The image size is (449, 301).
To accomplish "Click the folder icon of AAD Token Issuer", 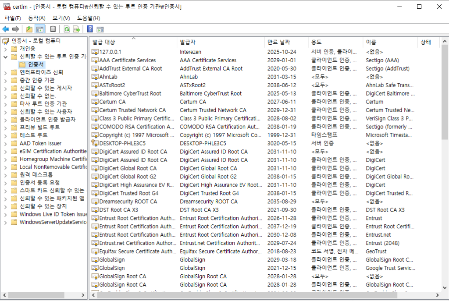I will (x=14, y=143).
